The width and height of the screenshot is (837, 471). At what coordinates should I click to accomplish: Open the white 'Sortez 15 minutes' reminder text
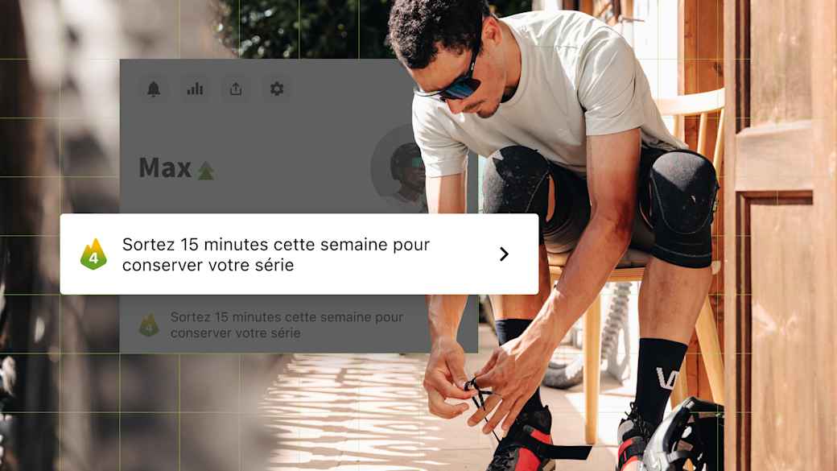click(x=275, y=254)
